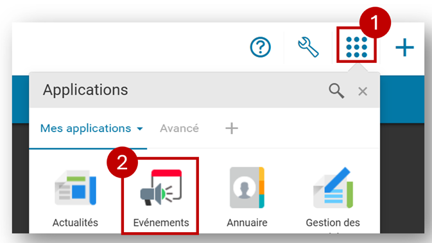Click the Gestion des text label
The height and width of the screenshot is (243, 432).
tap(333, 222)
